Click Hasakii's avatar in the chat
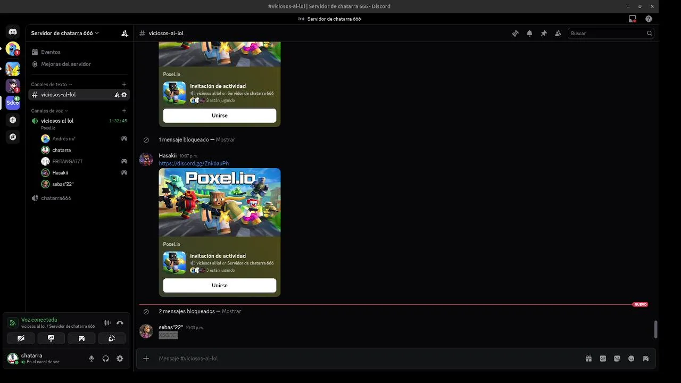The height and width of the screenshot is (383, 681). click(146, 159)
